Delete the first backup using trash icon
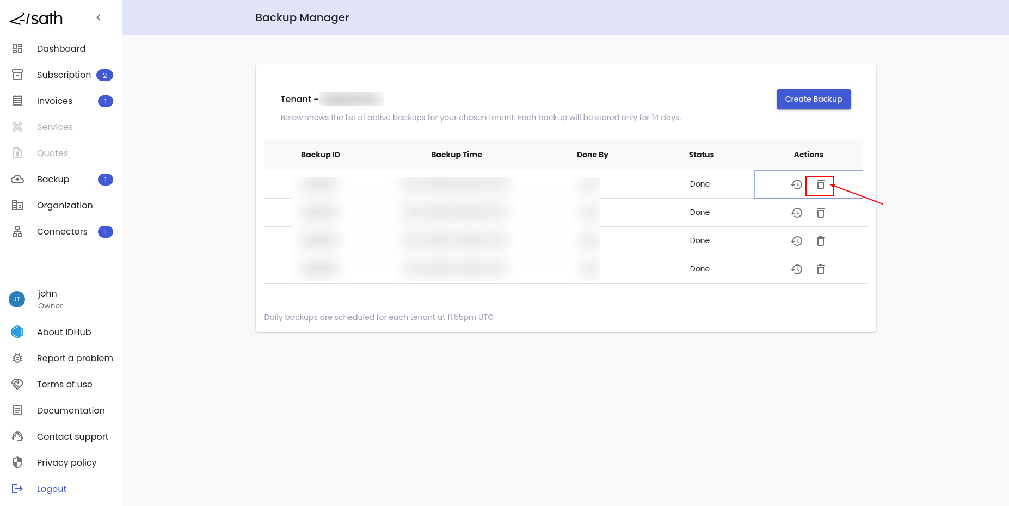 pyautogui.click(x=820, y=185)
